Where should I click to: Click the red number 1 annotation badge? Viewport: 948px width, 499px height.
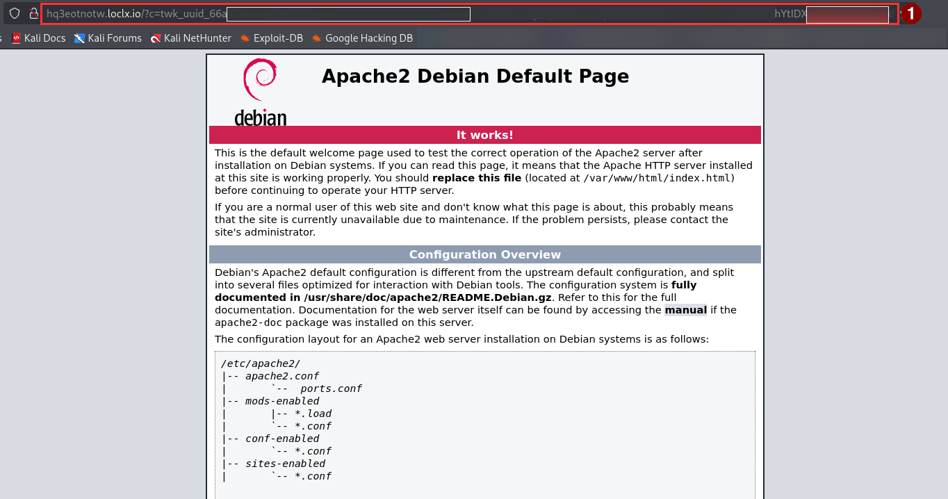[911, 13]
